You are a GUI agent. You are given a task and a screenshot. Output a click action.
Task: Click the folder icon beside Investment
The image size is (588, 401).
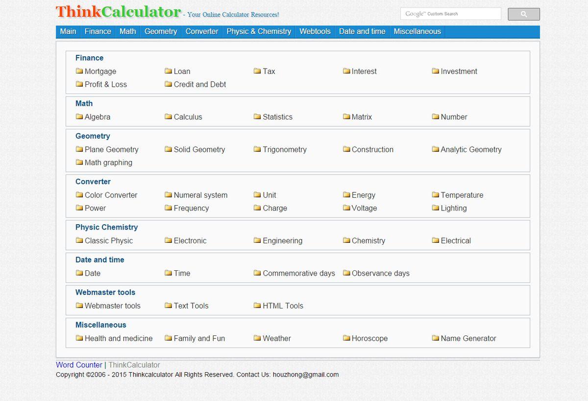click(435, 71)
